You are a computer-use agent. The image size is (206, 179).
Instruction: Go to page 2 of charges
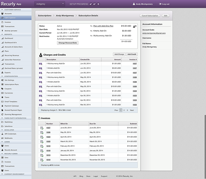(124, 110)
